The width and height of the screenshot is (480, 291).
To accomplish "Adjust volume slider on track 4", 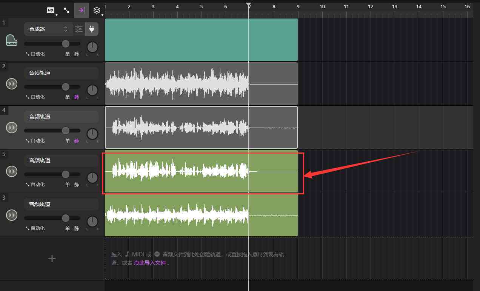I will tap(66, 131).
